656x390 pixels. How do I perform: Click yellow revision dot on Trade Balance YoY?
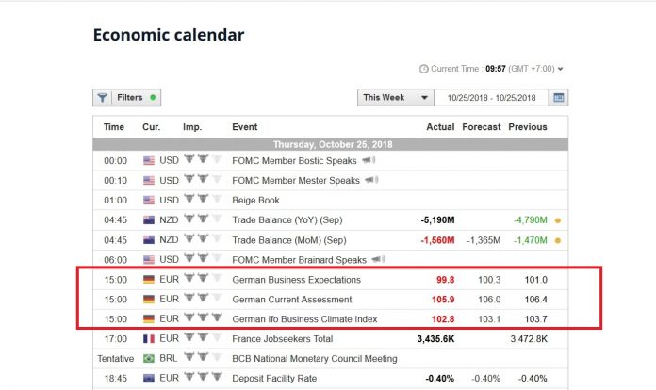pos(559,220)
